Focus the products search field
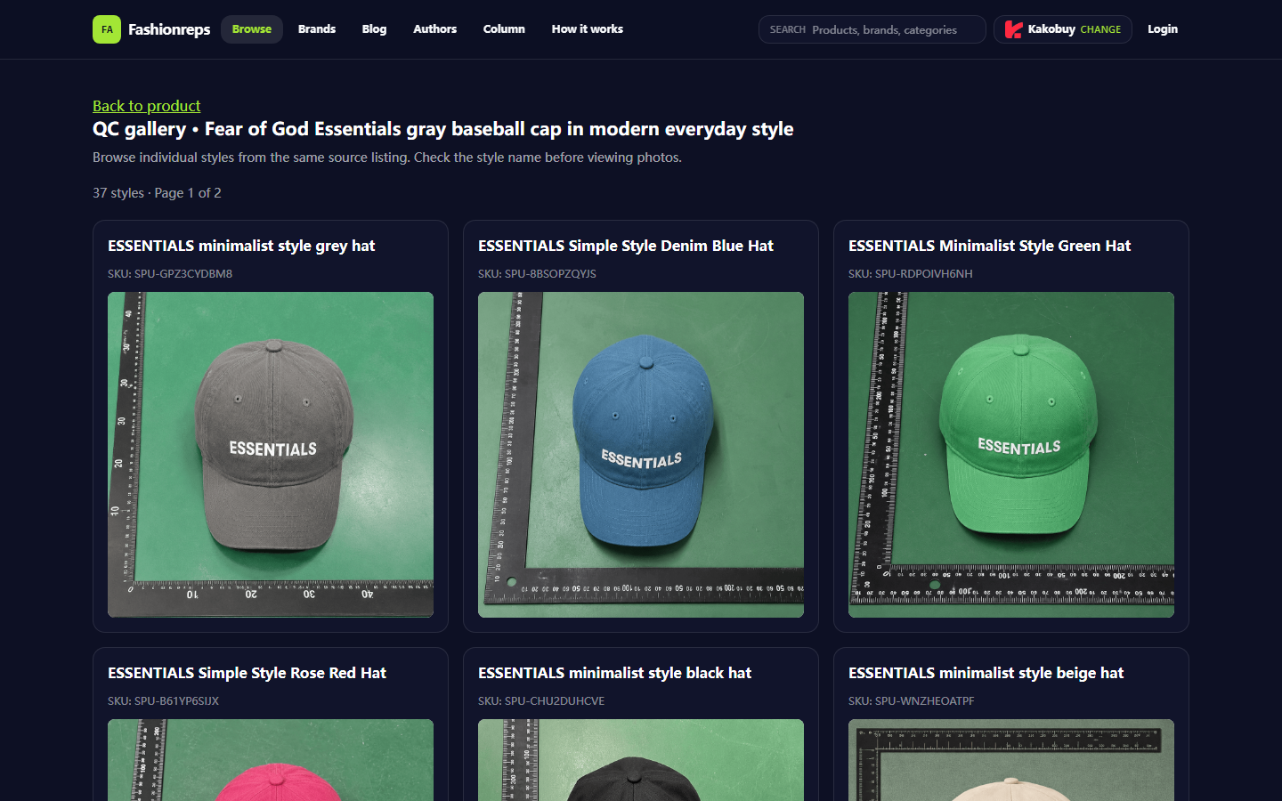This screenshot has height=801, width=1282. (x=872, y=29)
